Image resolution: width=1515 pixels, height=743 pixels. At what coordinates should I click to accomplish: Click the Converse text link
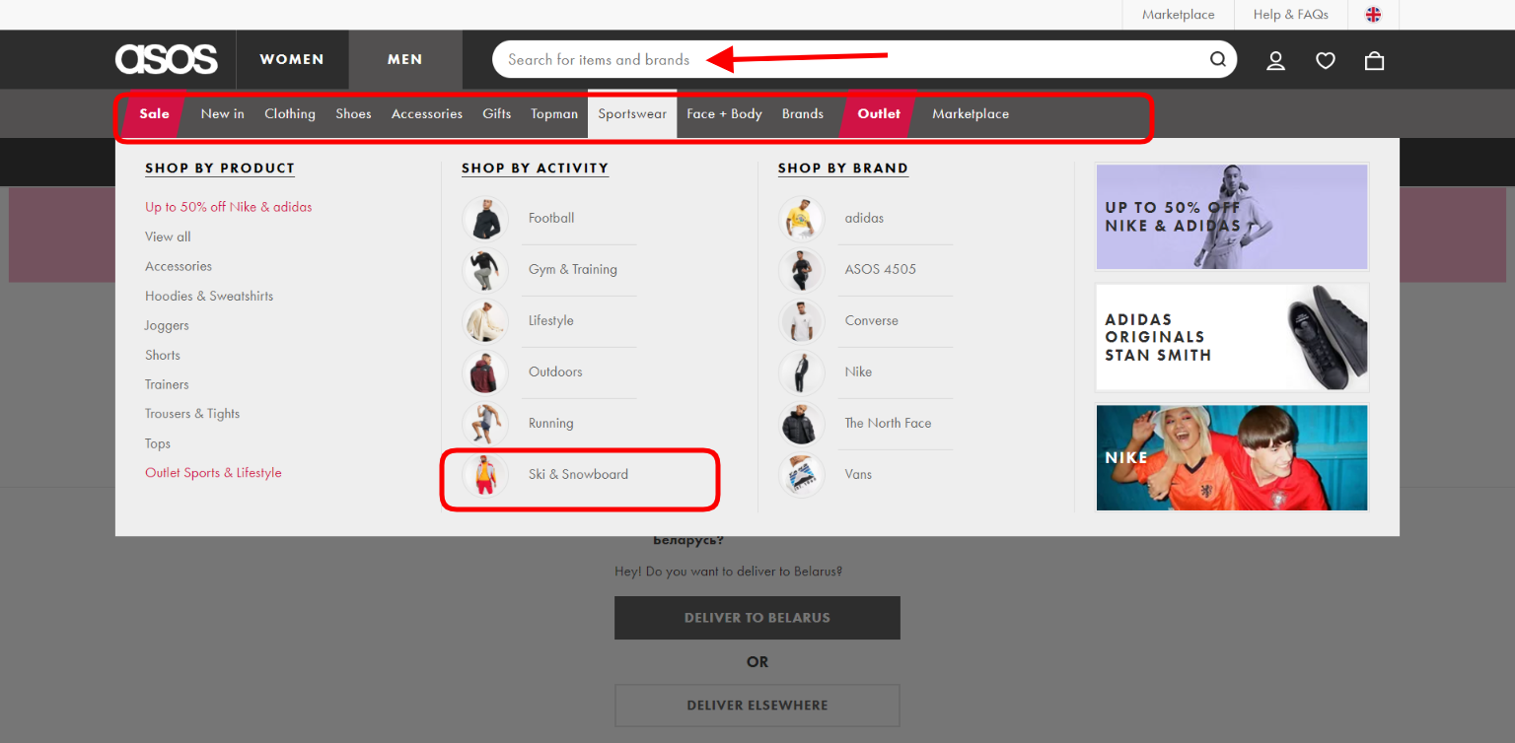tap(872, 320)
